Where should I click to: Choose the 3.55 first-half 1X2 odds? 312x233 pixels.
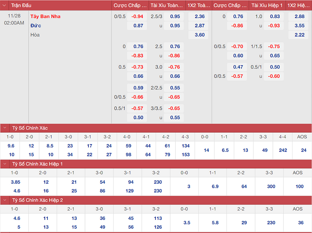point(299,26)
